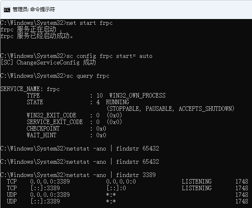Click the TCP 0.0.0.0:3389 local address
252x208 pixels.
tap(50, 182)
